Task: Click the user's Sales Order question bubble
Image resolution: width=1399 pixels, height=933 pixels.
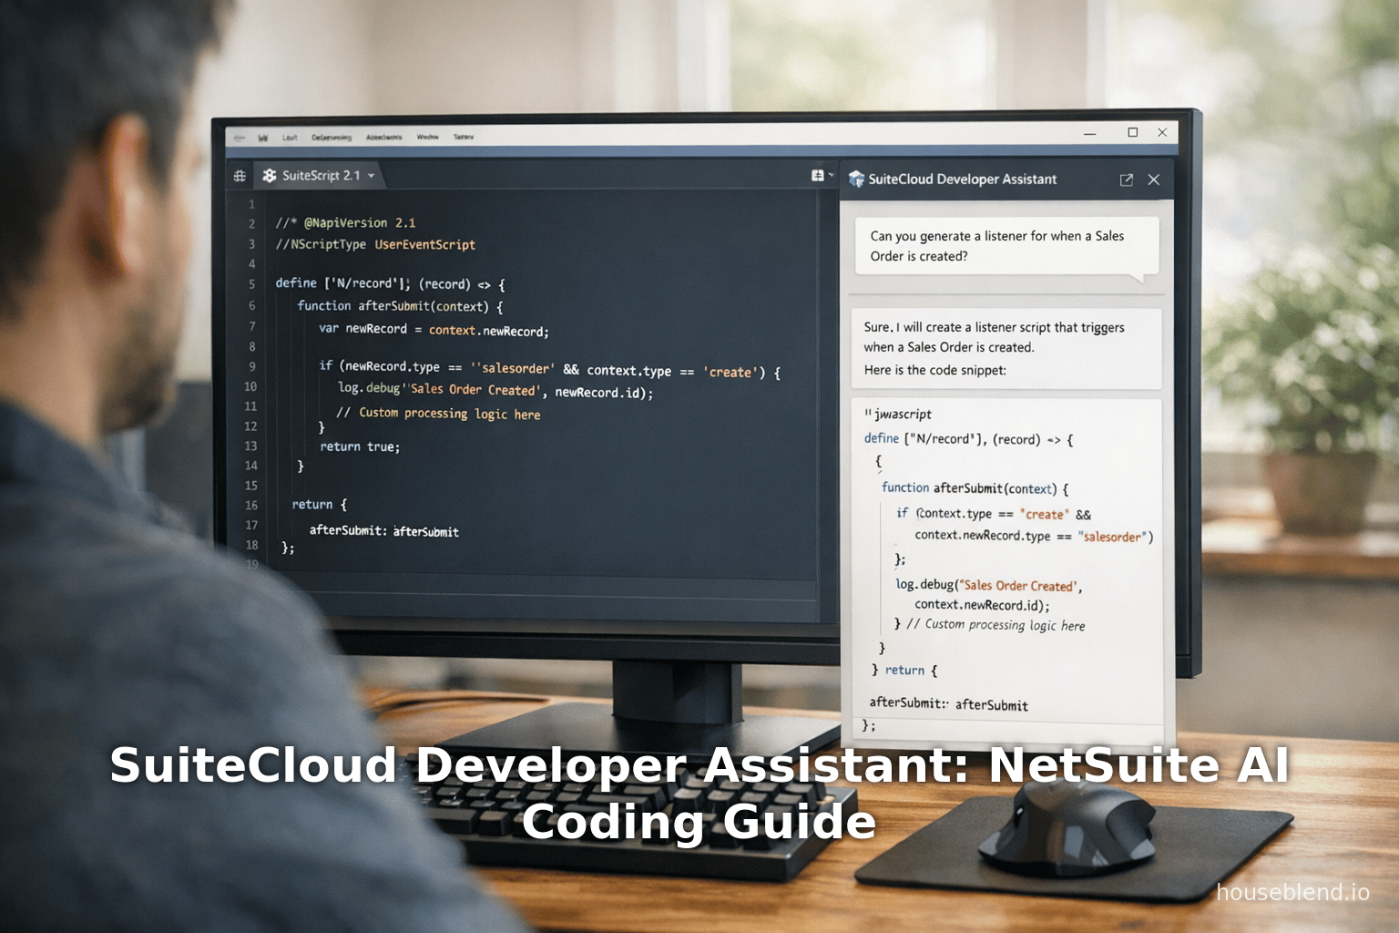Action: pyautogui.click(x=1006, y=247)
